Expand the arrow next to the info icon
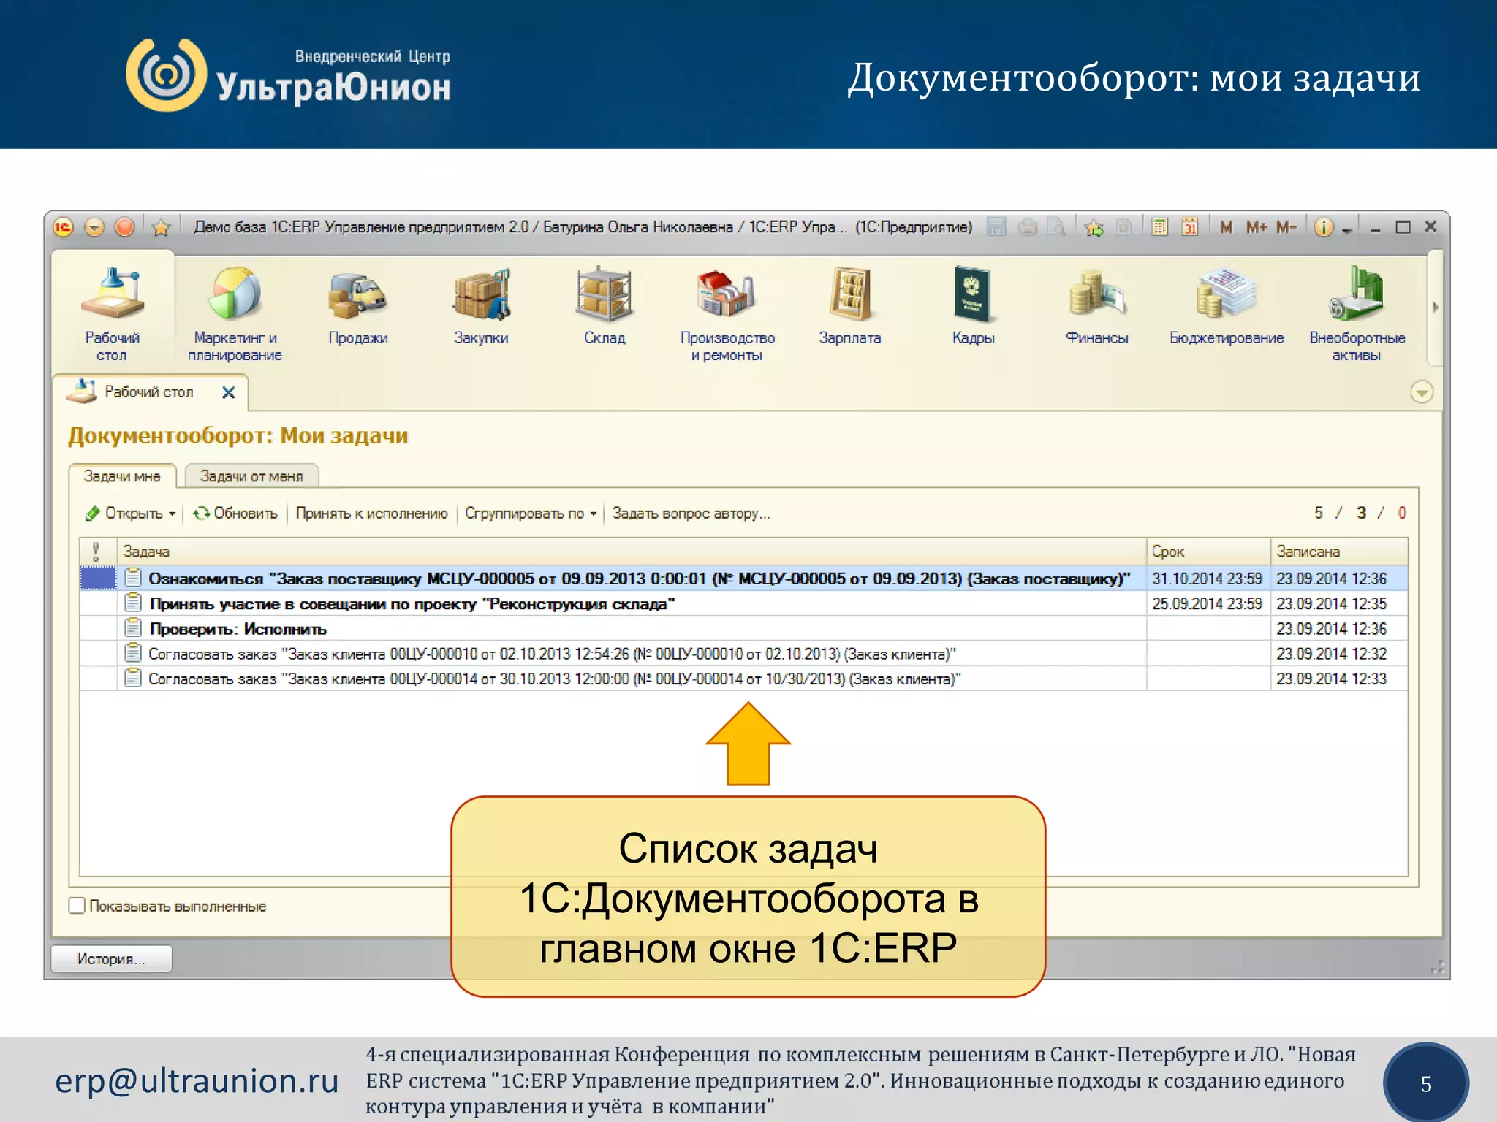This screenshot has height=1122, width=1497. click(1346, 229)
